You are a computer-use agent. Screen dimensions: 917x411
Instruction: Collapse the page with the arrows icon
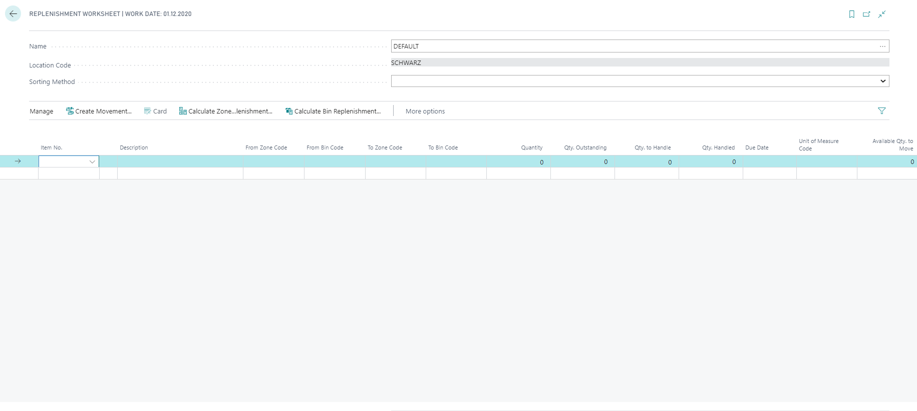click(882, 14)
